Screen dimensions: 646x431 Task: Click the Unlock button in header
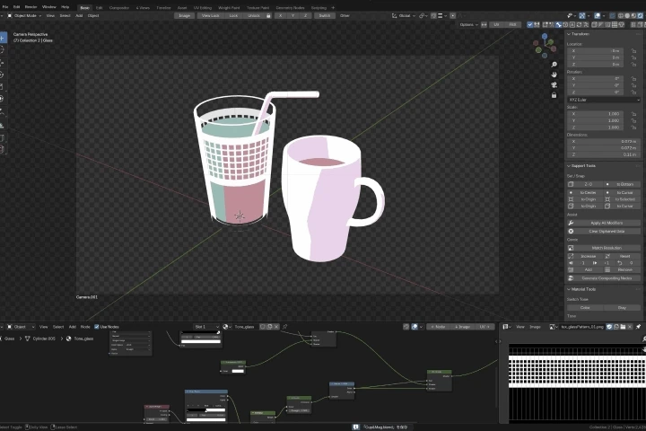tap(254, 15)
